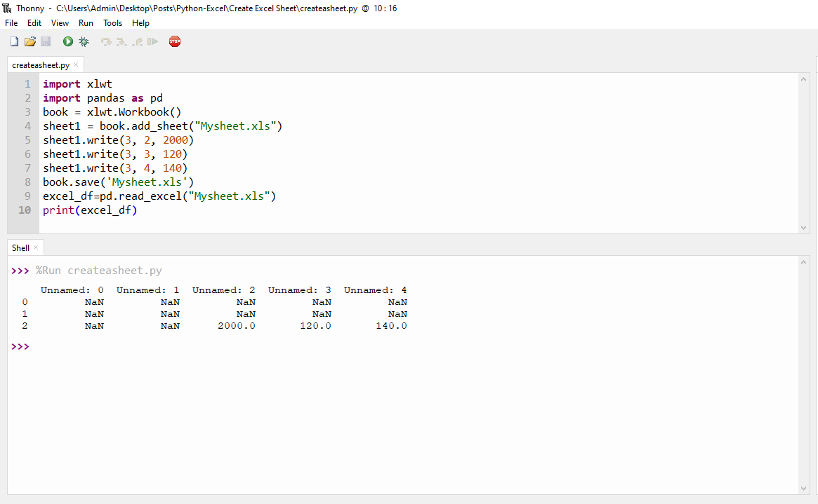818x504 pixels.
Task: Open a file with the folder toolbar icon
Action: click(30, 41)
